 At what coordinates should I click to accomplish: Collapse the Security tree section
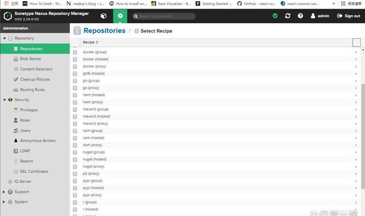[5, 100]
